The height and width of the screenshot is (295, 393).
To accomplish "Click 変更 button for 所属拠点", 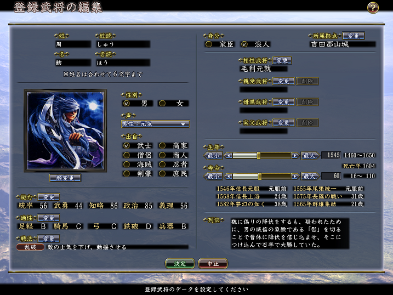I will click(353, 36).
